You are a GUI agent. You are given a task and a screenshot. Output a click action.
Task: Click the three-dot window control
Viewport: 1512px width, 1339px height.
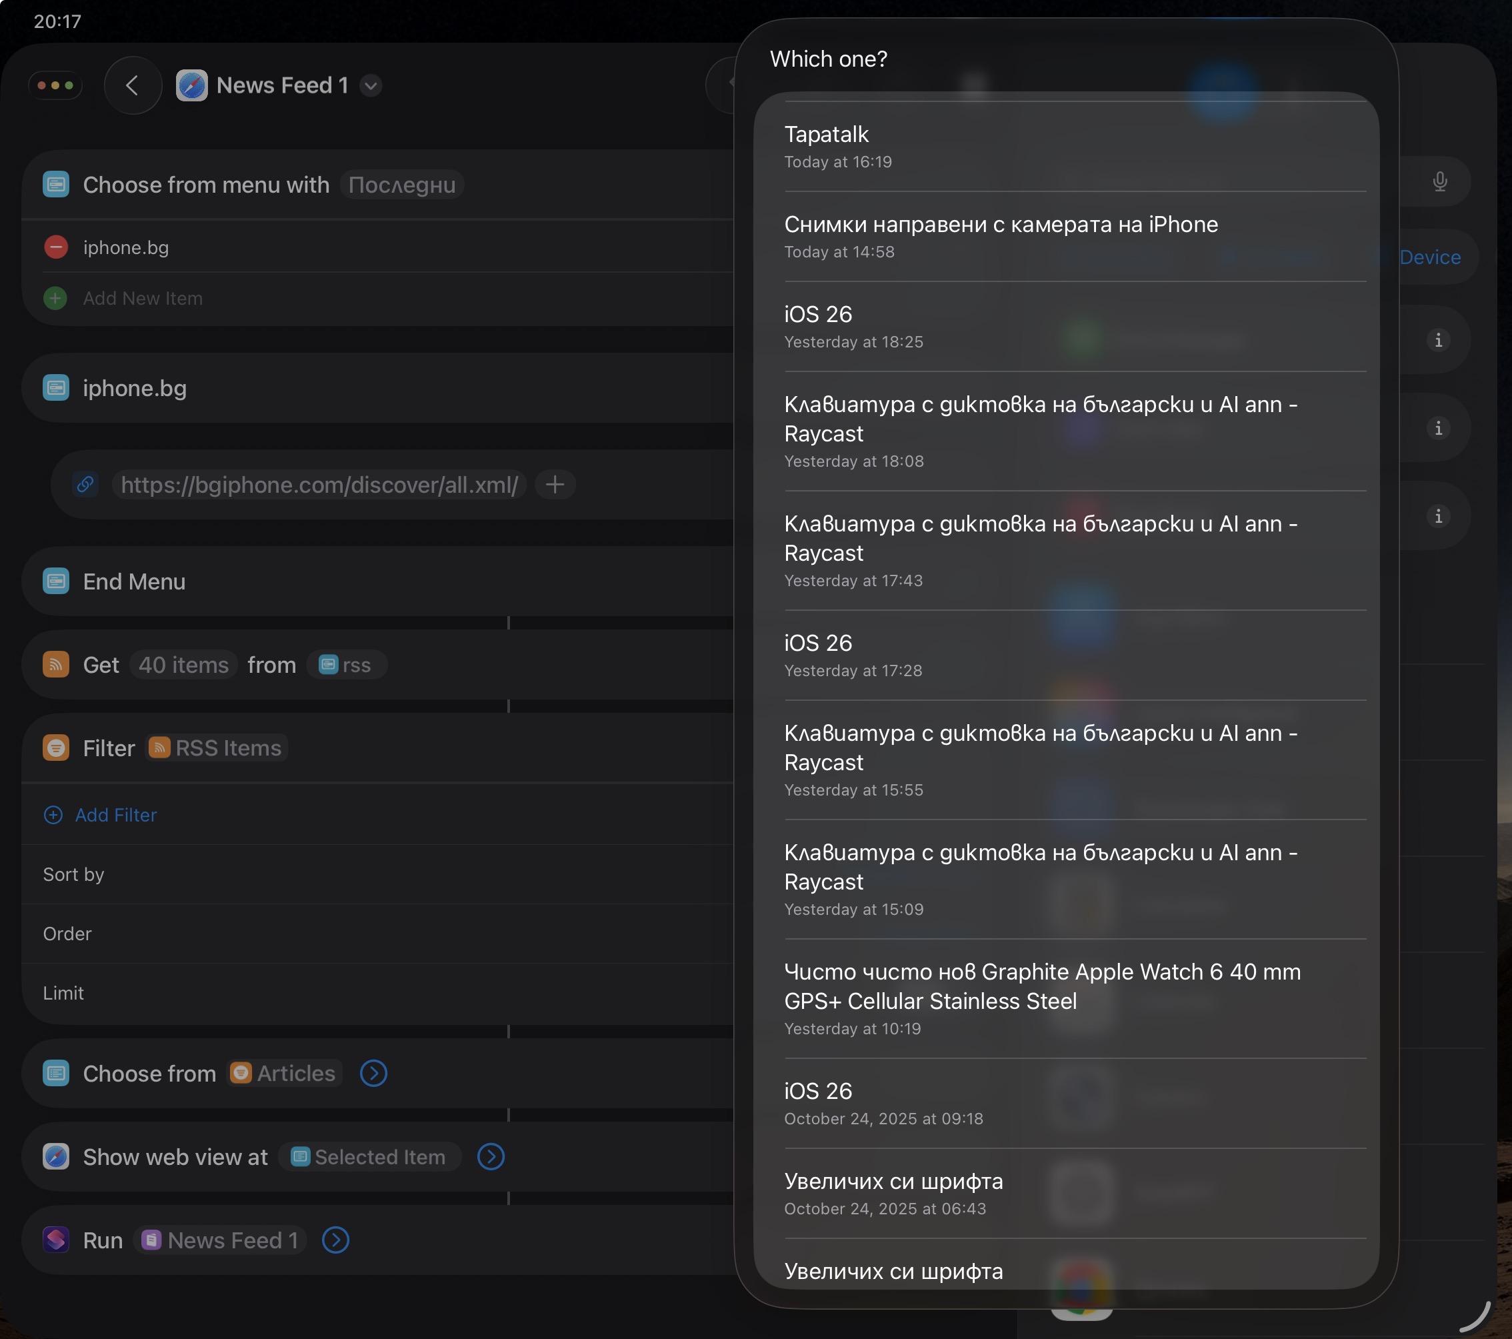pos(55,86)
